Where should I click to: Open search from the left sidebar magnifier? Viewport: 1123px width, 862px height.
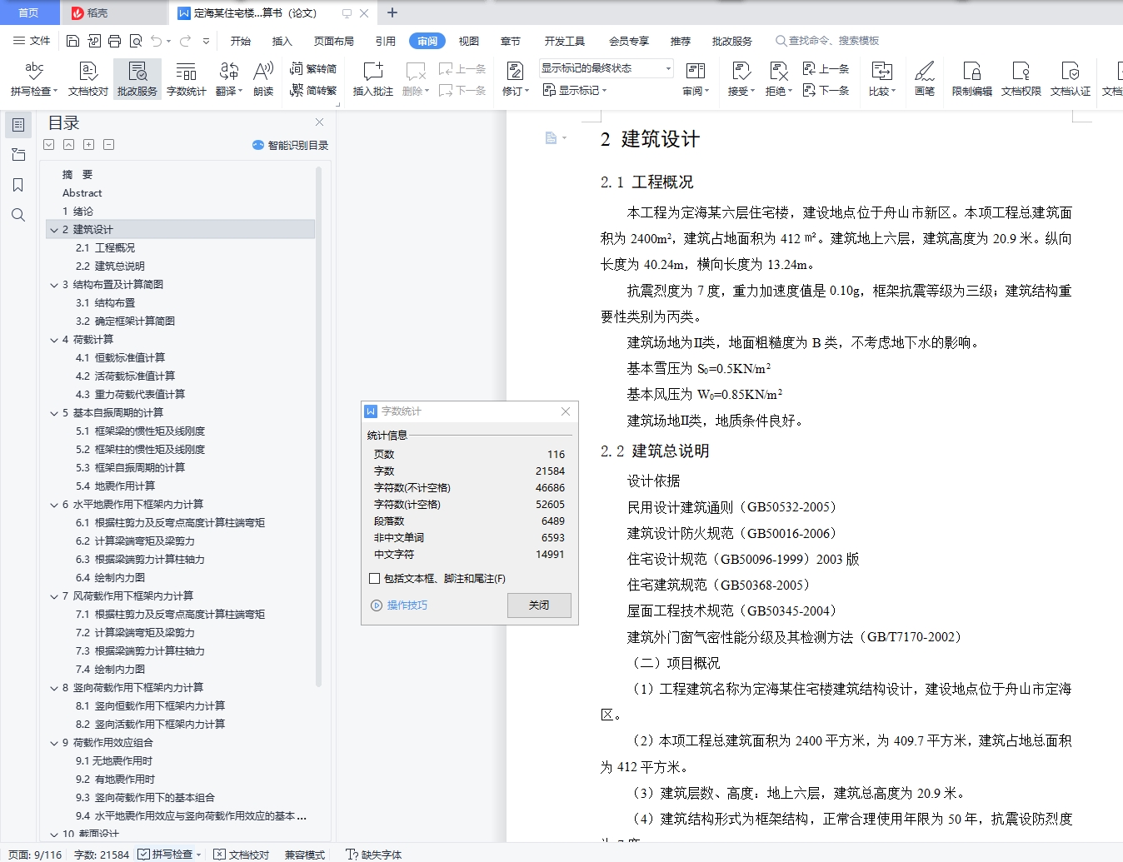18,215
